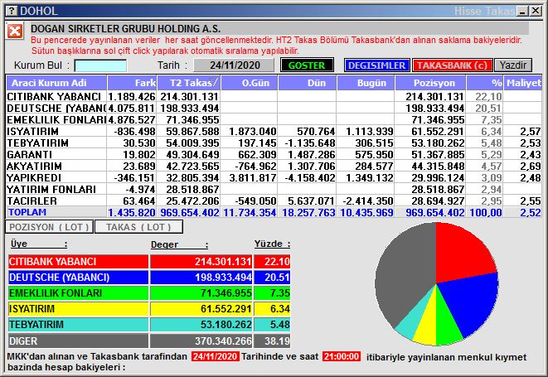
Task: Click the Yazdir print button
Action: (513, 65)
